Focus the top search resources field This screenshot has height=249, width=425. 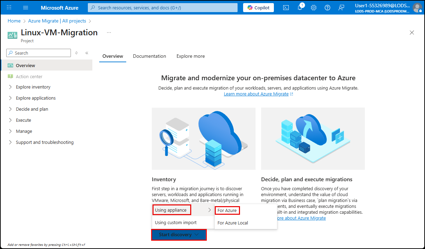[163, 8]
